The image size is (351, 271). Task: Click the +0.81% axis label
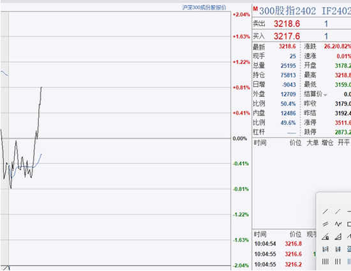[241, 87]
